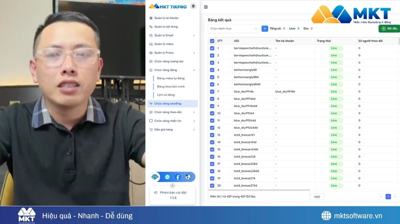This screenshot has height=224, width=400.
Task: Click the Quản lý video icon
Action: click(151, 44)
